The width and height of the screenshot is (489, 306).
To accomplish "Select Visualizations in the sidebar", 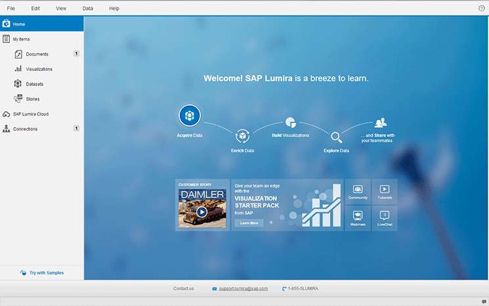I will coord(39,69).
